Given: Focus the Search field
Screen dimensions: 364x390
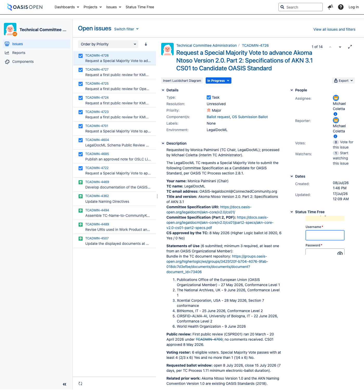Looking at the screenshot, I should coord(301,7).
